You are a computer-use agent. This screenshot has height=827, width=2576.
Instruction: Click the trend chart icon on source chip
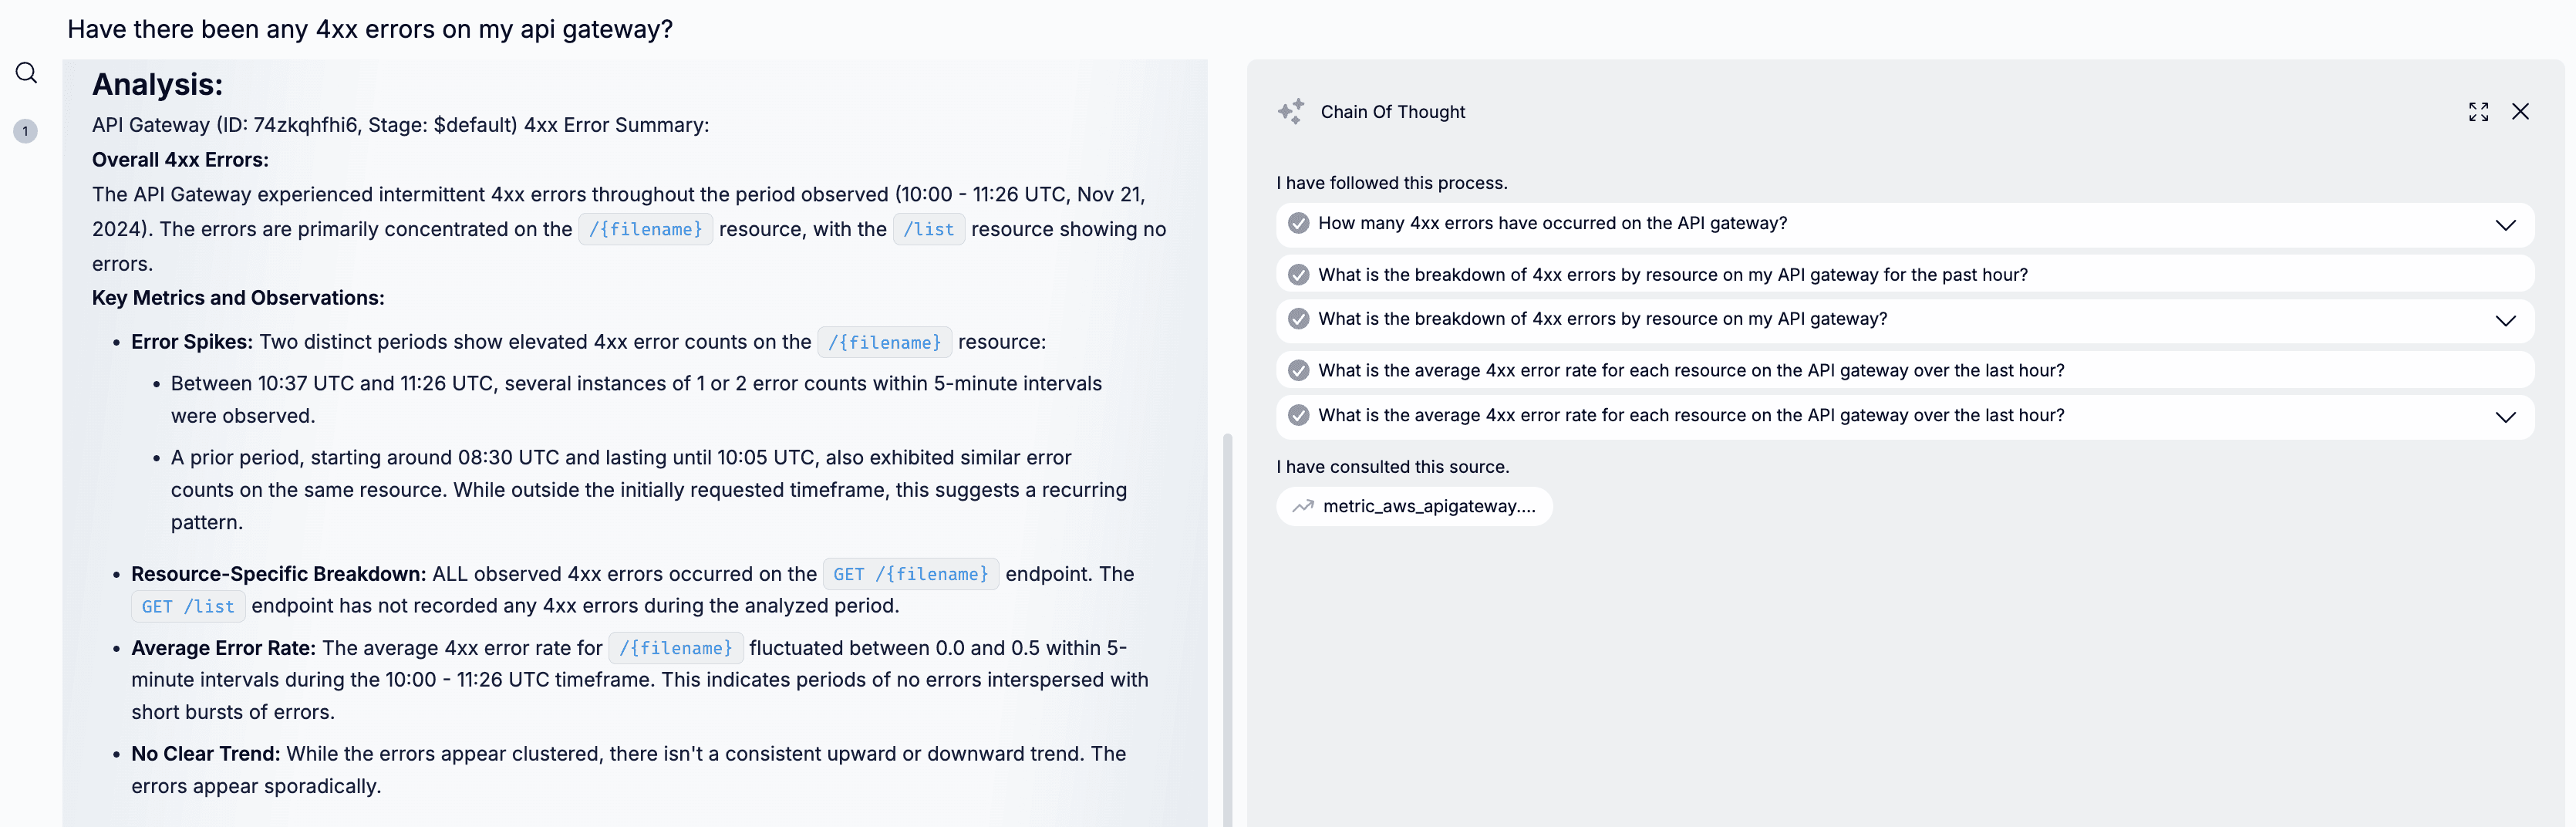click(x=1302, y=506)
